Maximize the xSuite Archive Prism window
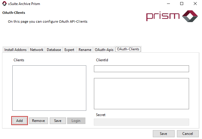The image size is (202, 139). click(x=182, y=4)
